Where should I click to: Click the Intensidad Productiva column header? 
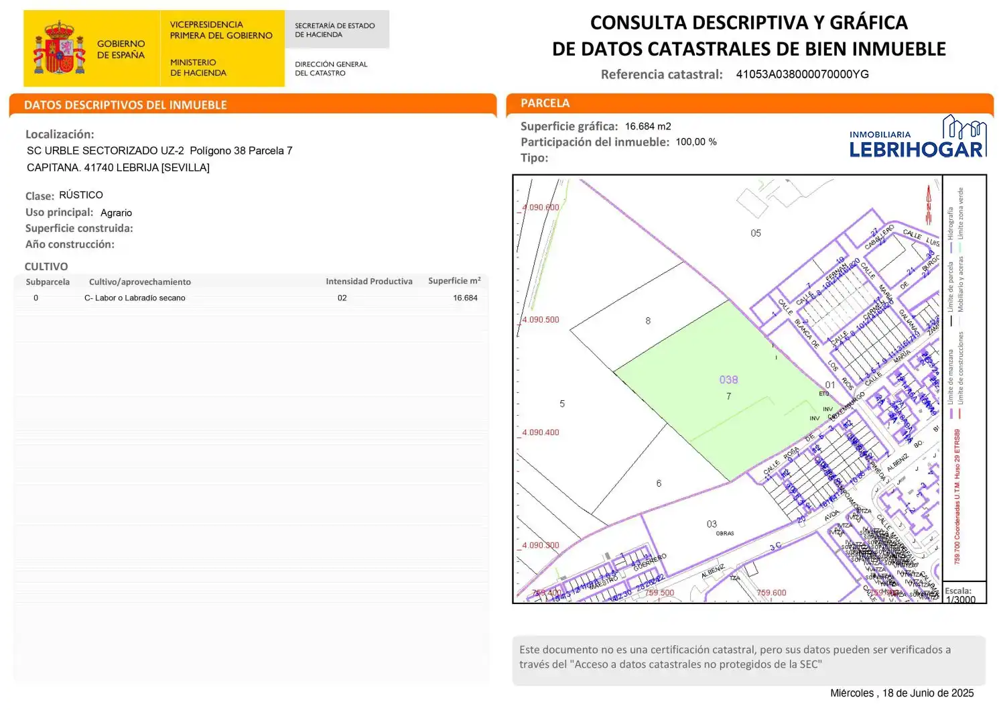coord(369,281)
